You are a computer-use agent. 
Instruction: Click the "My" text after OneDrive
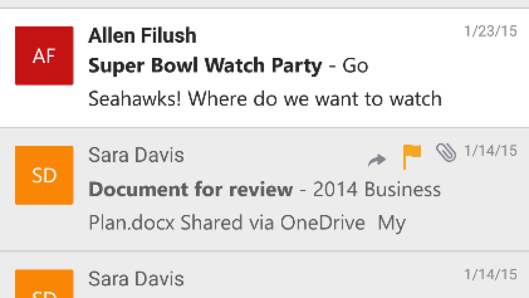[391, 223]
